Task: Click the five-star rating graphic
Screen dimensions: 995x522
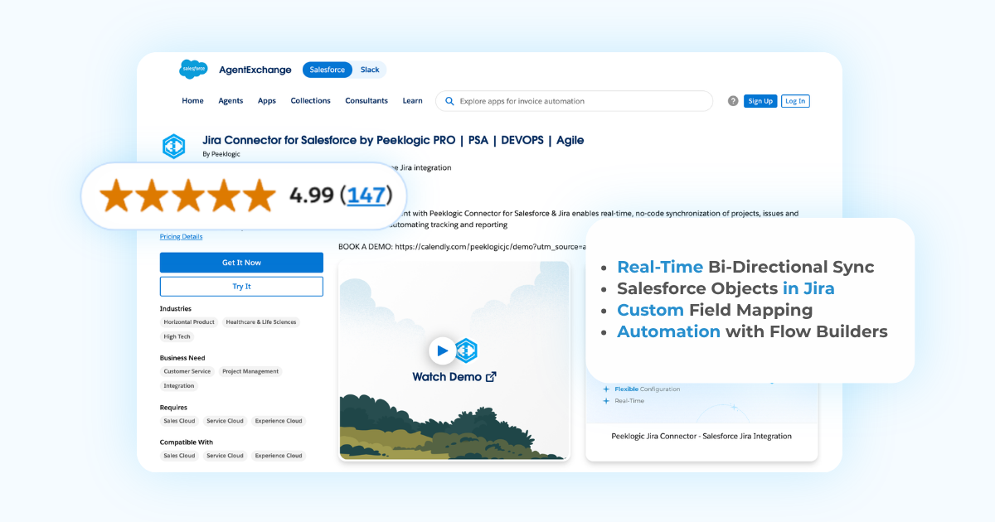Action: (187, 196)
